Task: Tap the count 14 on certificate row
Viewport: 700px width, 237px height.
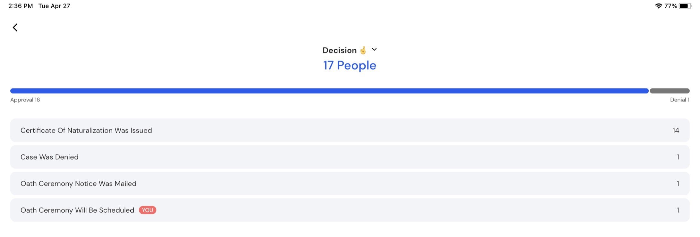Action: [676, 130]
